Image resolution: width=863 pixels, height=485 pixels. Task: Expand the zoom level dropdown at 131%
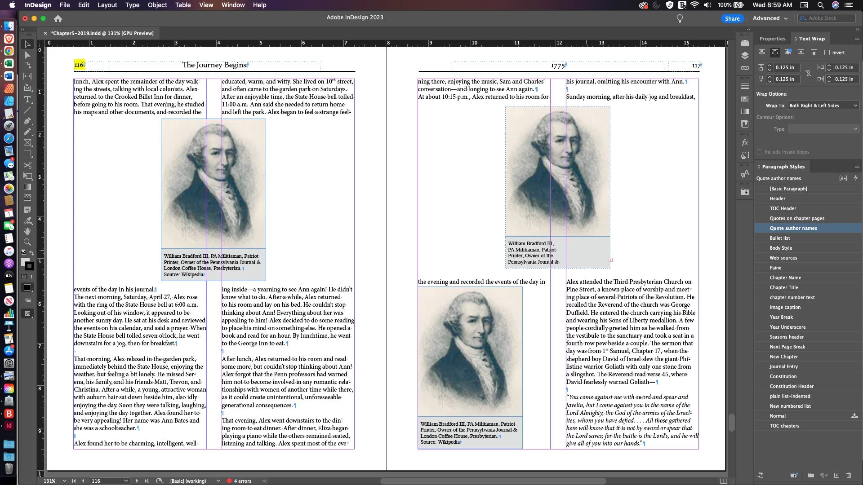coord(64,481)
